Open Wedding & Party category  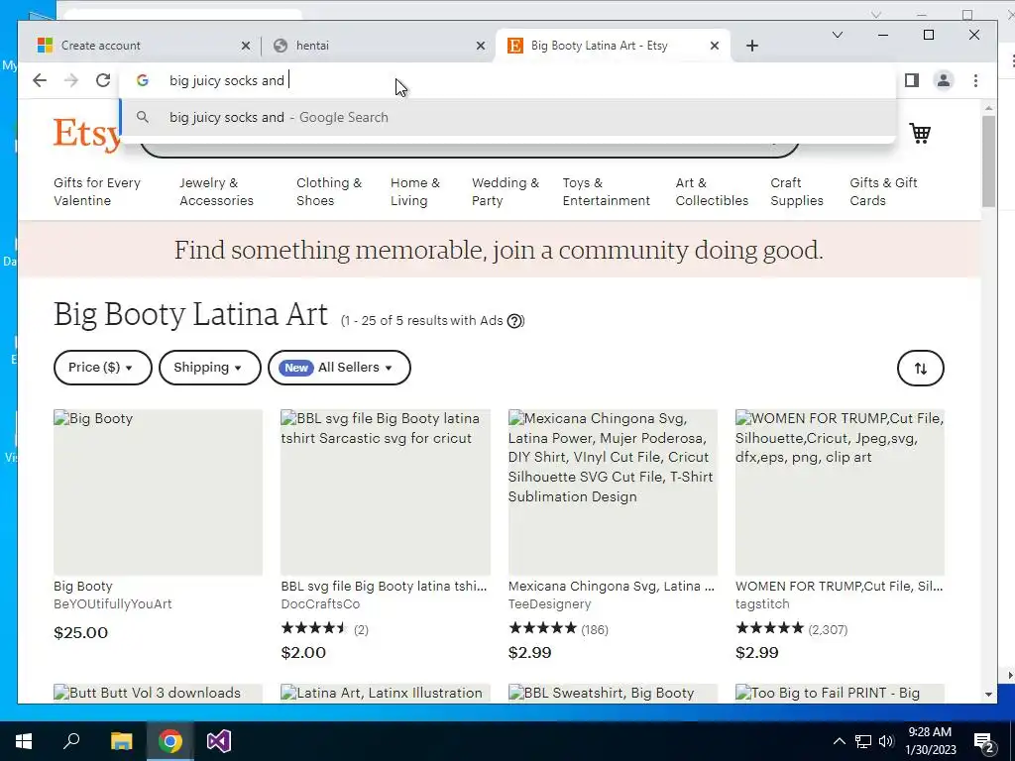pyautogui.click(x=506, y=191)
